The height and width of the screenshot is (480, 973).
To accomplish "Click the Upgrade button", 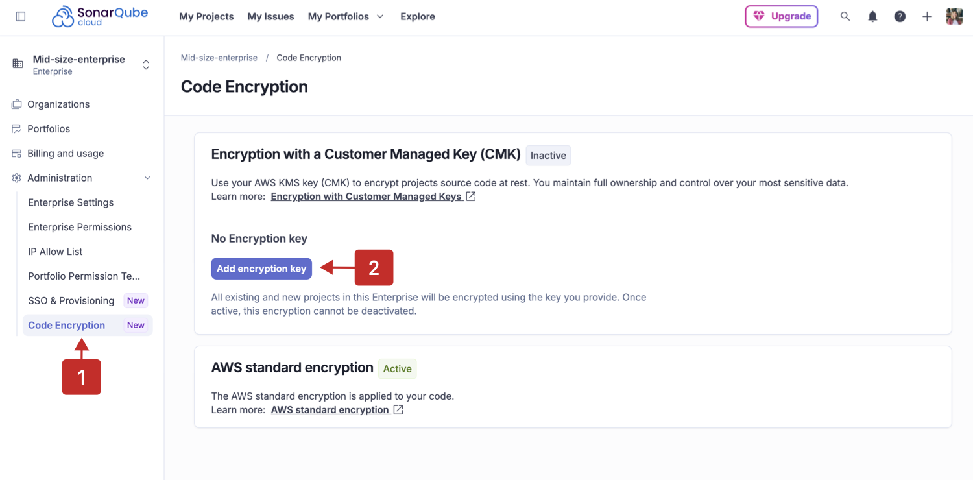I will 782,16.
